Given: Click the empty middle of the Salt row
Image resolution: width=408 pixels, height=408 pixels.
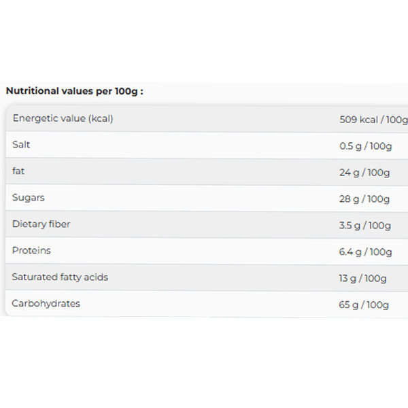Looking at the screenshot, I should click(184, 146).
